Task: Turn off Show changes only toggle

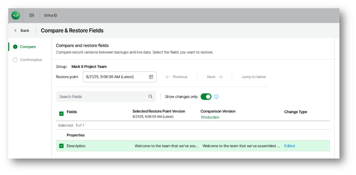Action: point(206,97)
